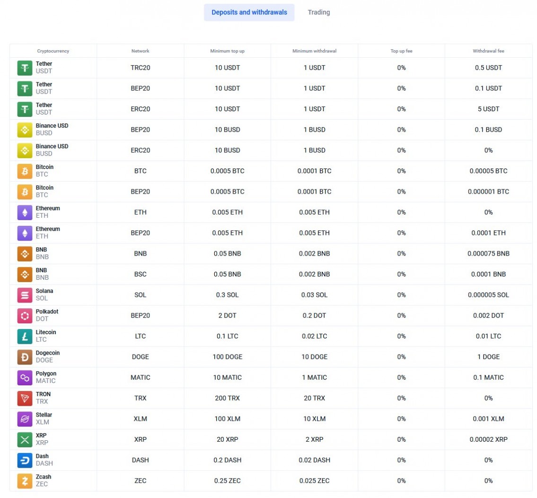This screenshot has width=537, height=498.
Task: Click the Zcash coin icon
Action: (25, 481)
